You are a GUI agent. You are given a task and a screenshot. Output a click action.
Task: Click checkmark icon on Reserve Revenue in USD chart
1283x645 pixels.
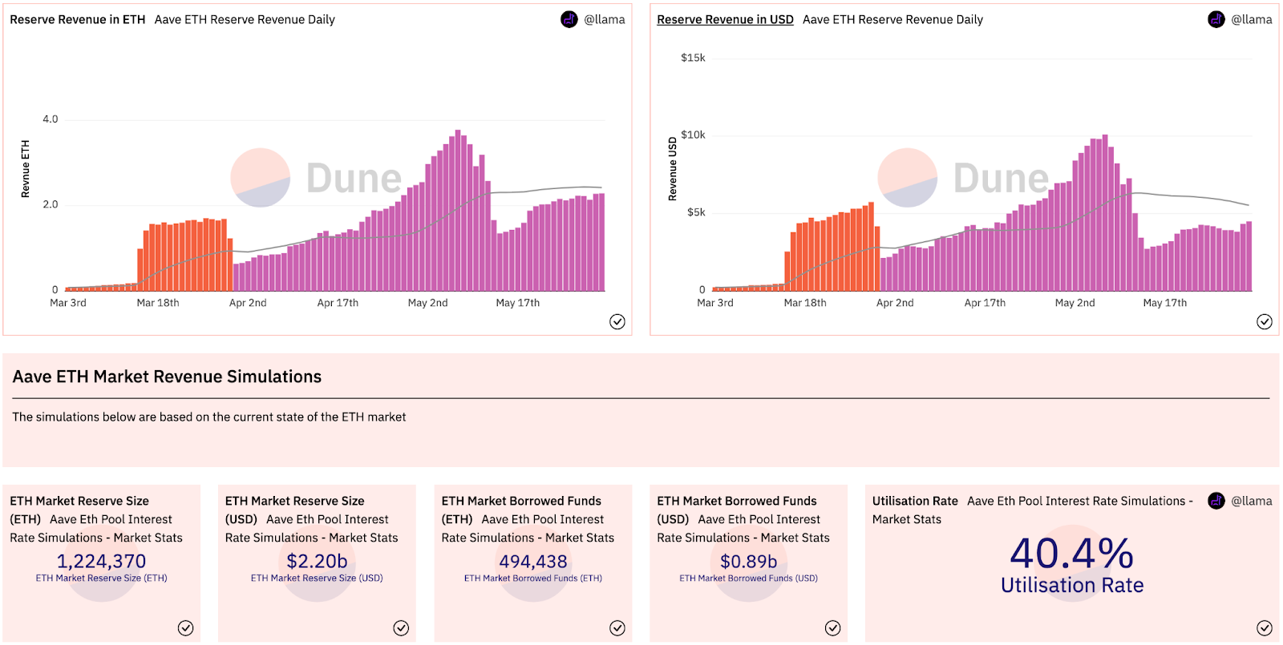click(x=1265, y=321)
